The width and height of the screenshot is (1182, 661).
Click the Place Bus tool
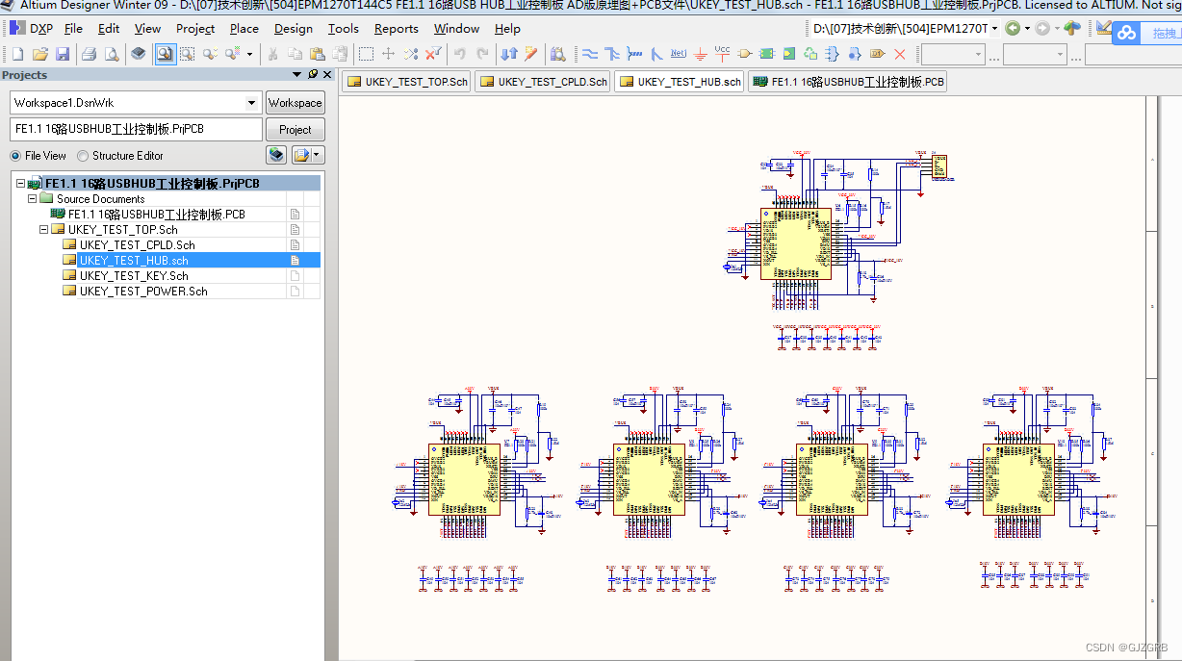[x=612, y=54]
